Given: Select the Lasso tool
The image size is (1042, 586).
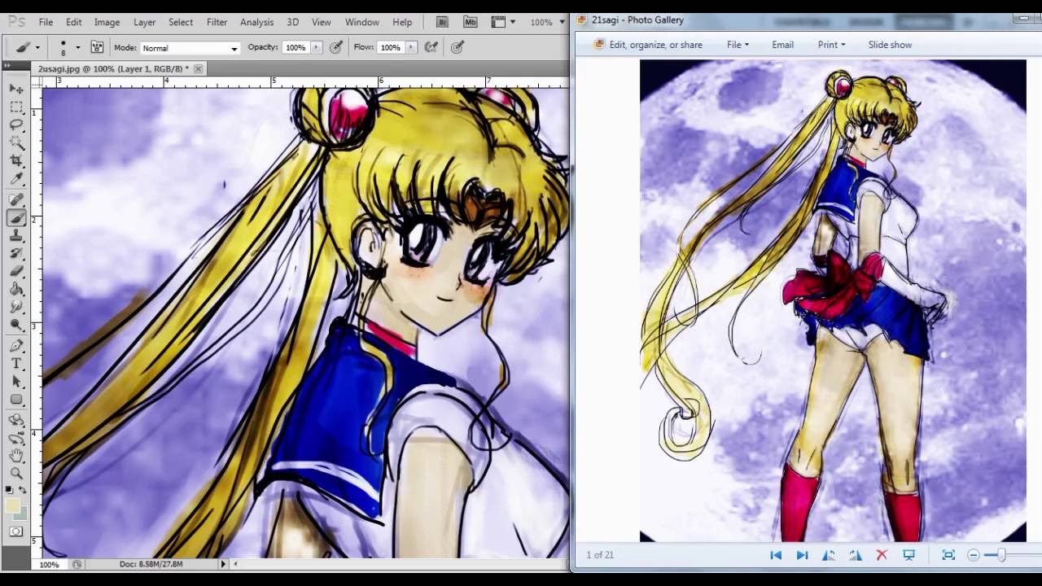Looking at the screenshot, I should (x=16, y=125).
